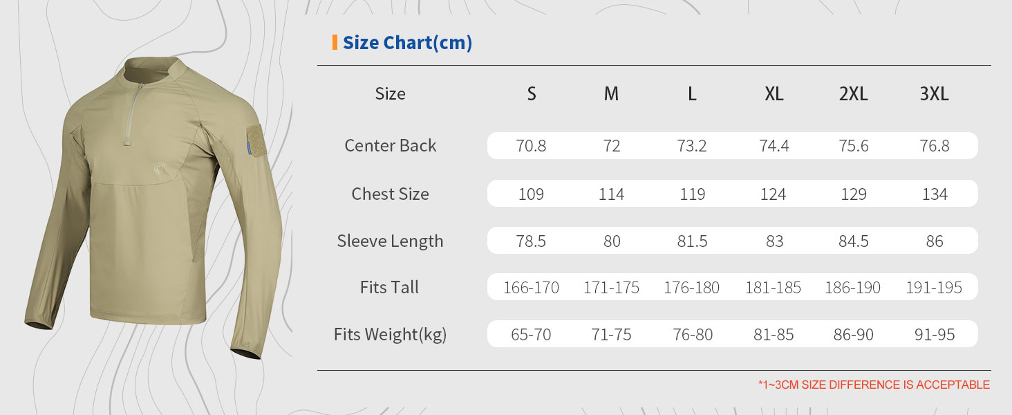This screenshot has width=1012, height=415.
Task: Click the Chest Size row label
Action: 390,194
